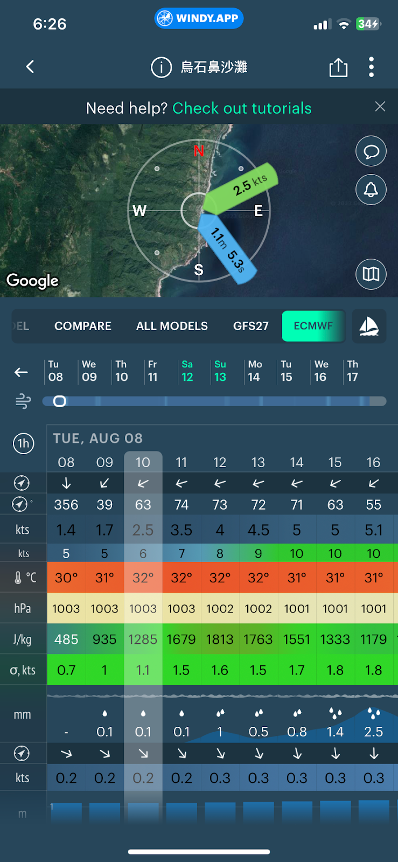Click the Check out tutorials link
398x862 pixels.
(x=242, y=108)
